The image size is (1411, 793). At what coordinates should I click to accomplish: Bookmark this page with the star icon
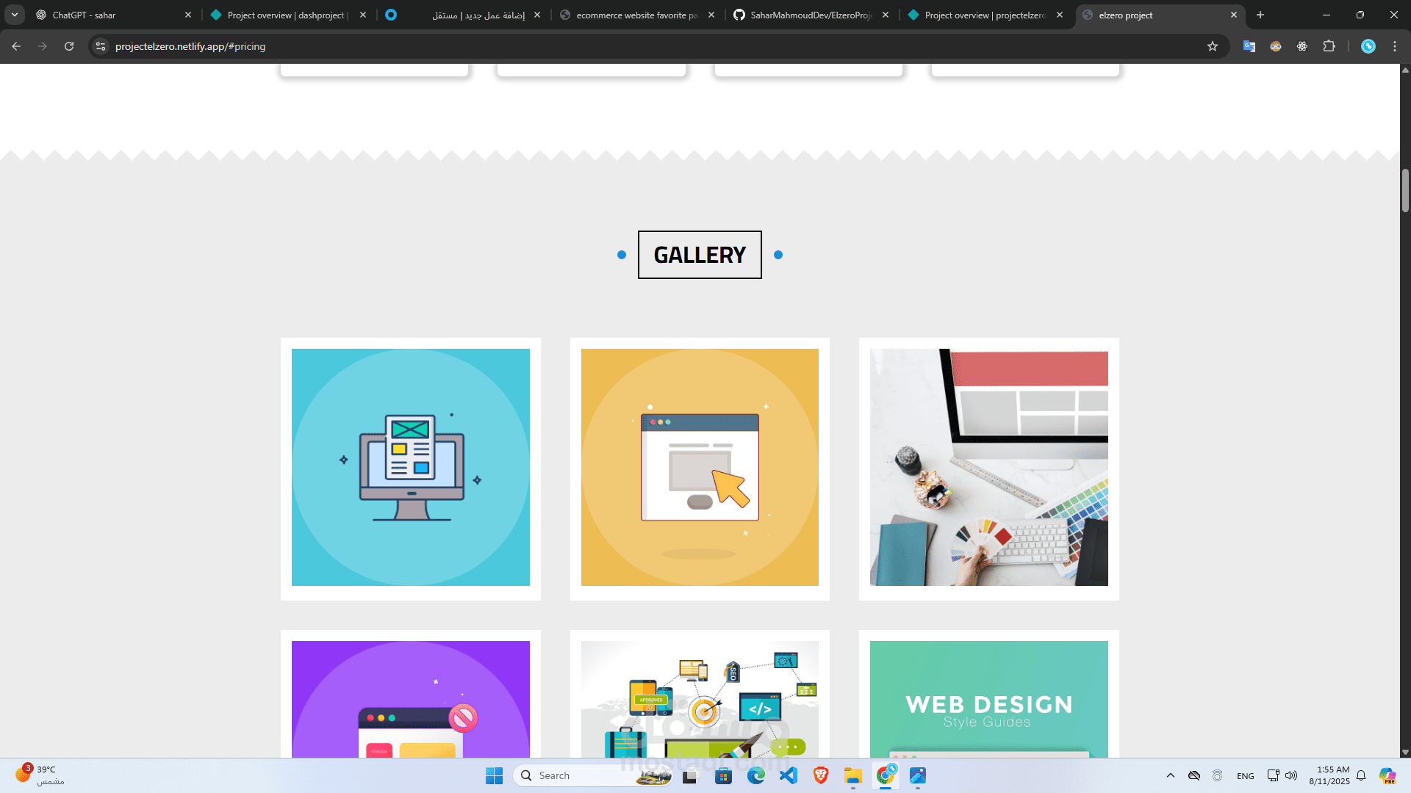click(x=1213, y=46)
